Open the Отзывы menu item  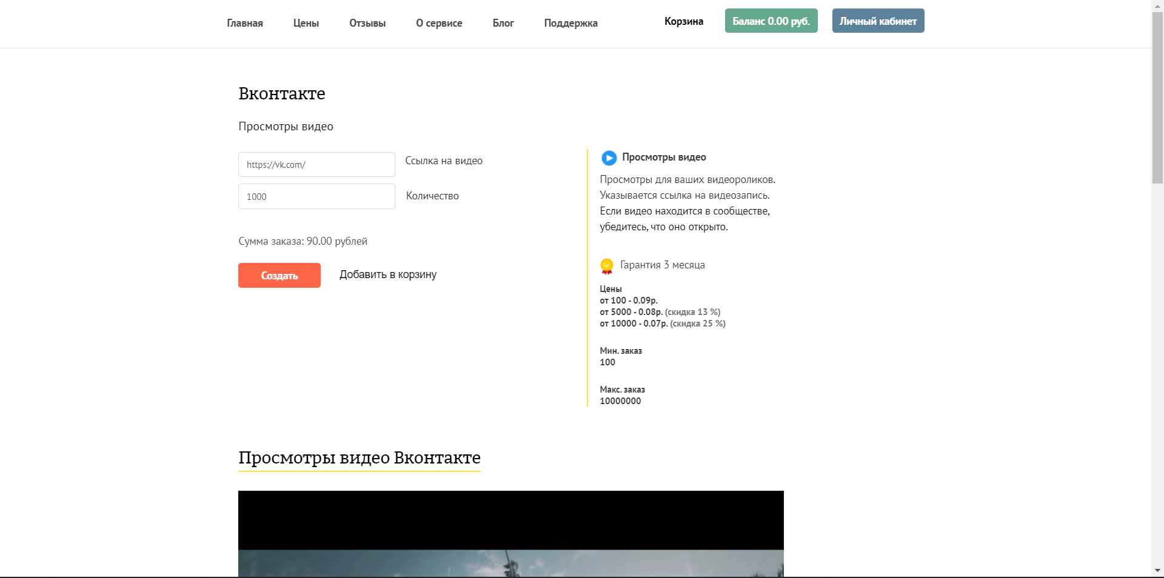coord(367,23)
